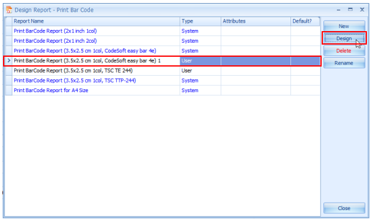Viewport: 373px width, 221px height.
Task: Click highlighted User type cell
Action: [x=201, y=61]
